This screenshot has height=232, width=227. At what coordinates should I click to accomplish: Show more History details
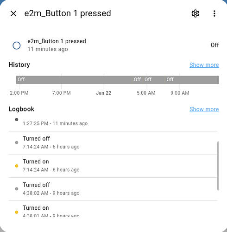point(204,65)
